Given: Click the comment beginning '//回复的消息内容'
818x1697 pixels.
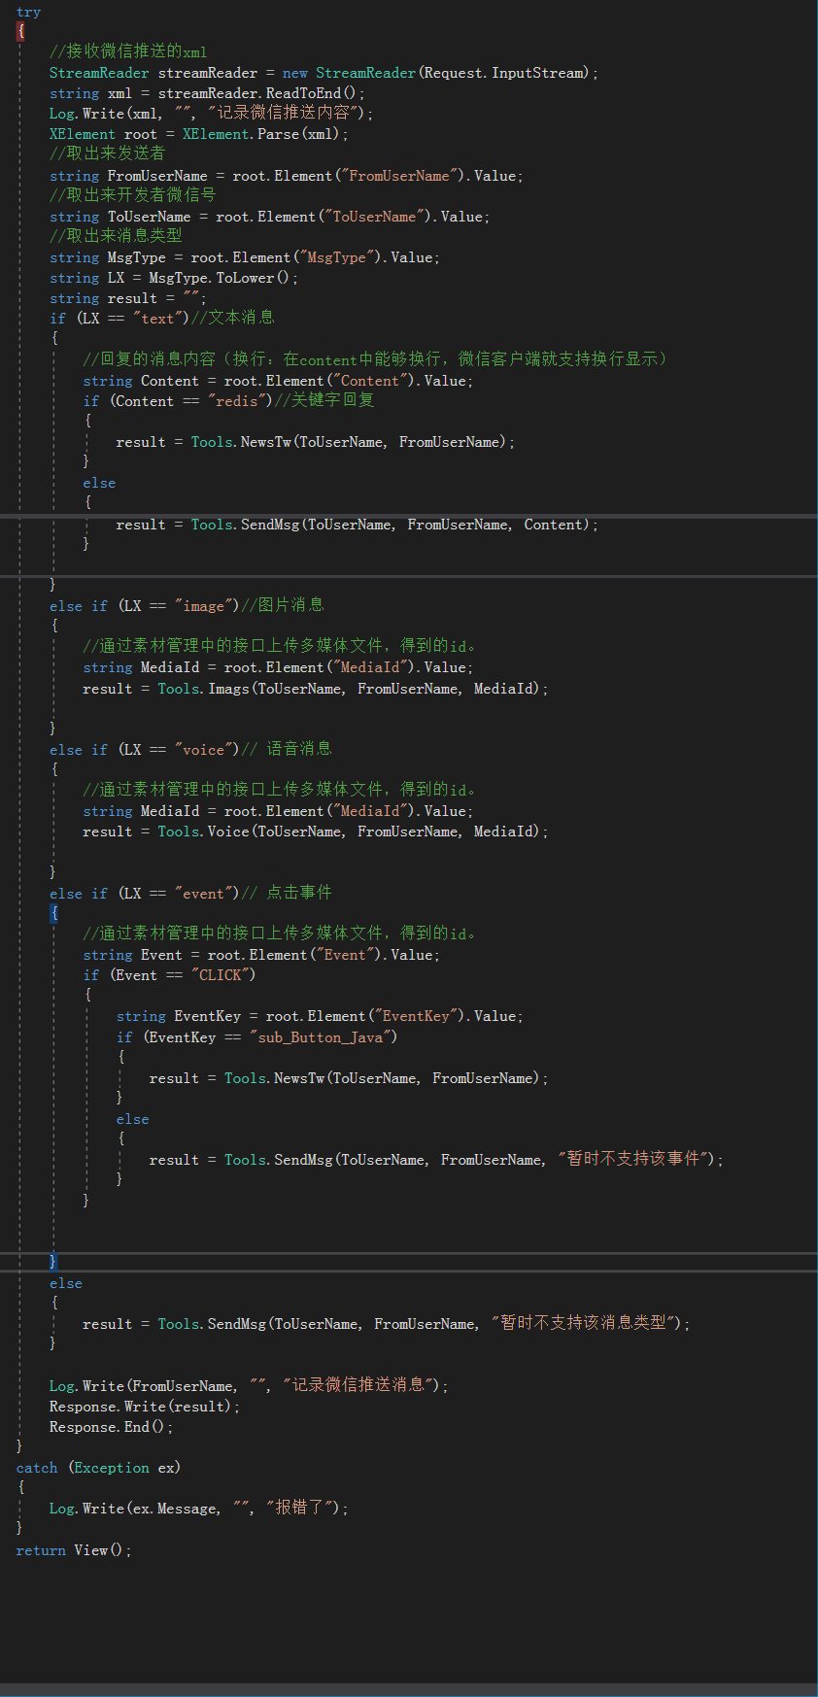Looking at the screenshot, I should pyautogui.click(x=376, y=359).
